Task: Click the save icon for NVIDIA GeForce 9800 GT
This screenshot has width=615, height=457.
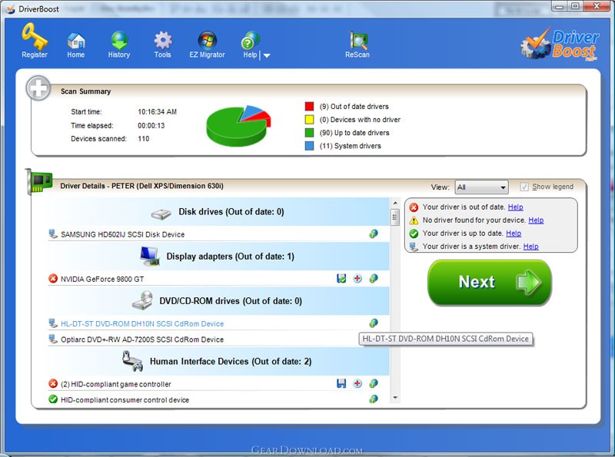Action: (x=341, y=279)
